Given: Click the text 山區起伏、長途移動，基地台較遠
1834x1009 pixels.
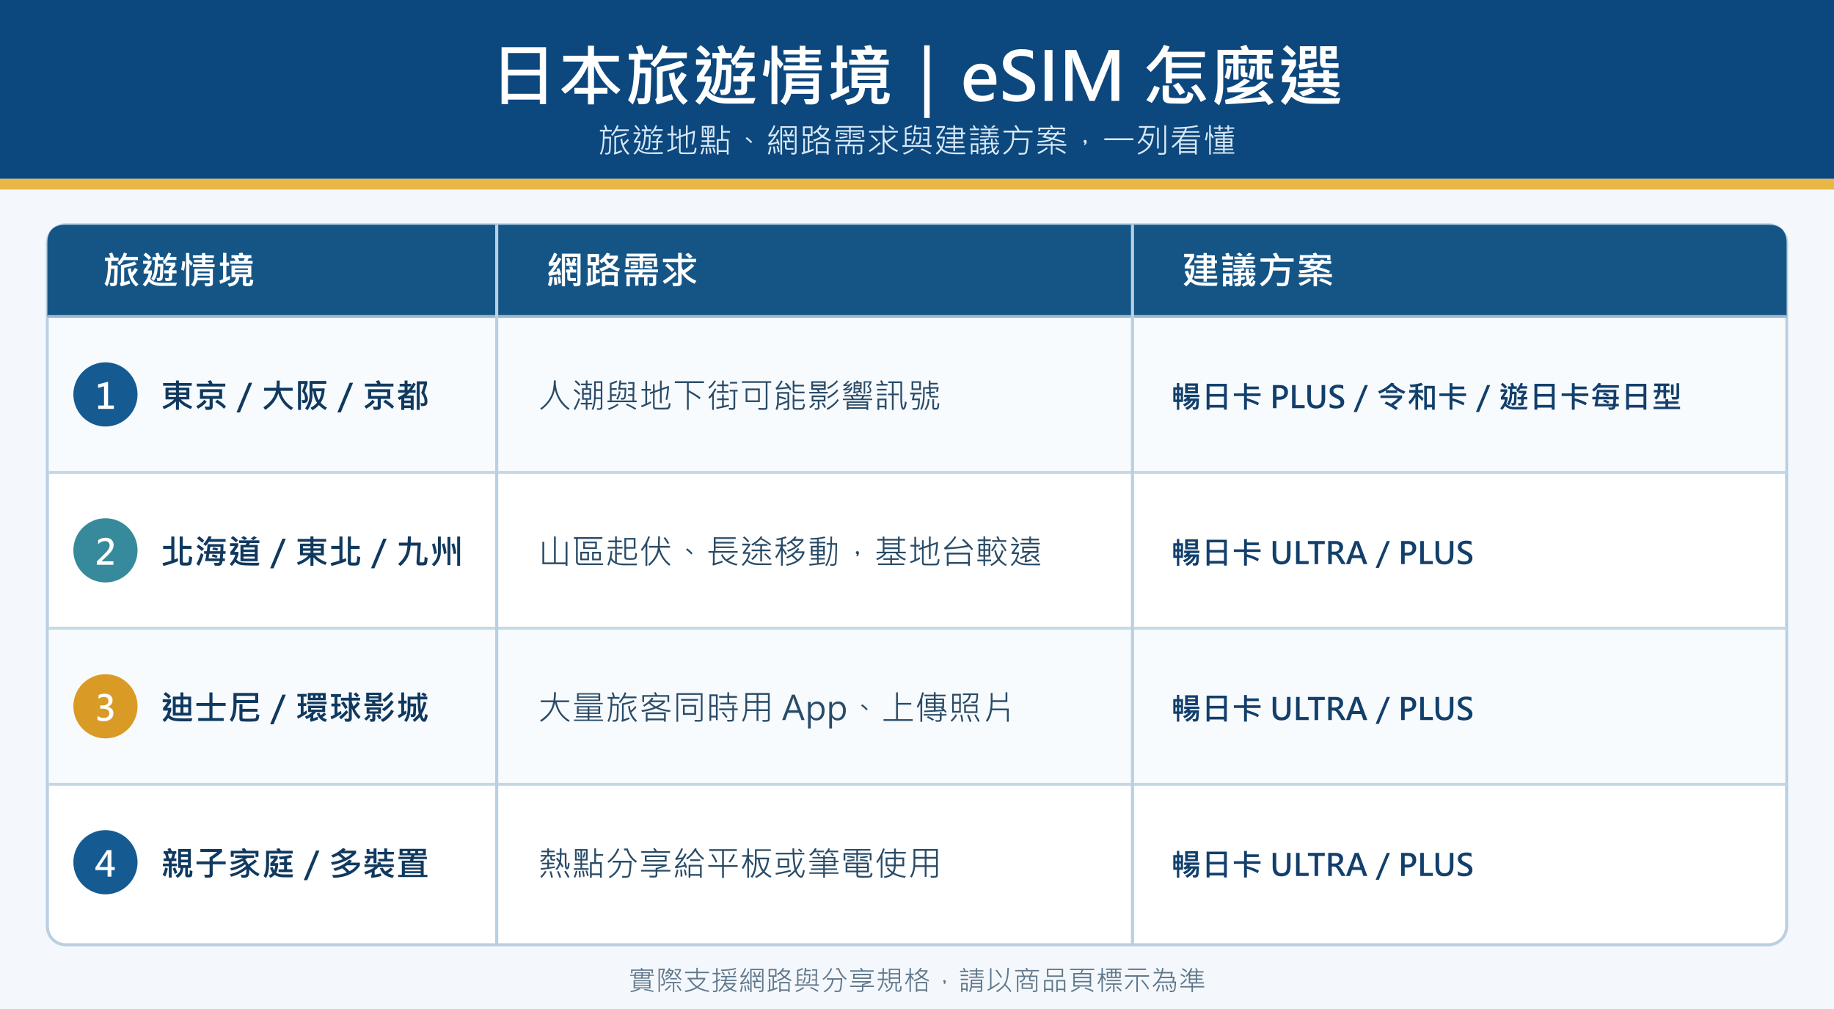Looking at the screenshot, I should [790, 552].
